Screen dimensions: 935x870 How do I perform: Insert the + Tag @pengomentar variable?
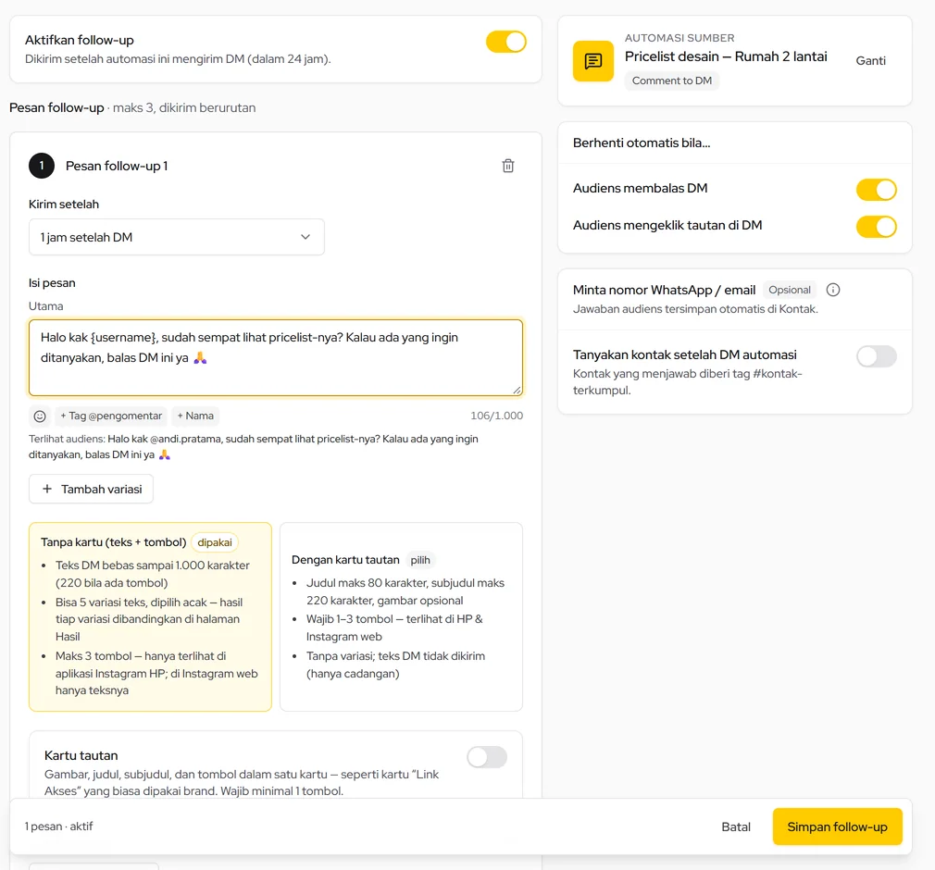pos(111,416)
